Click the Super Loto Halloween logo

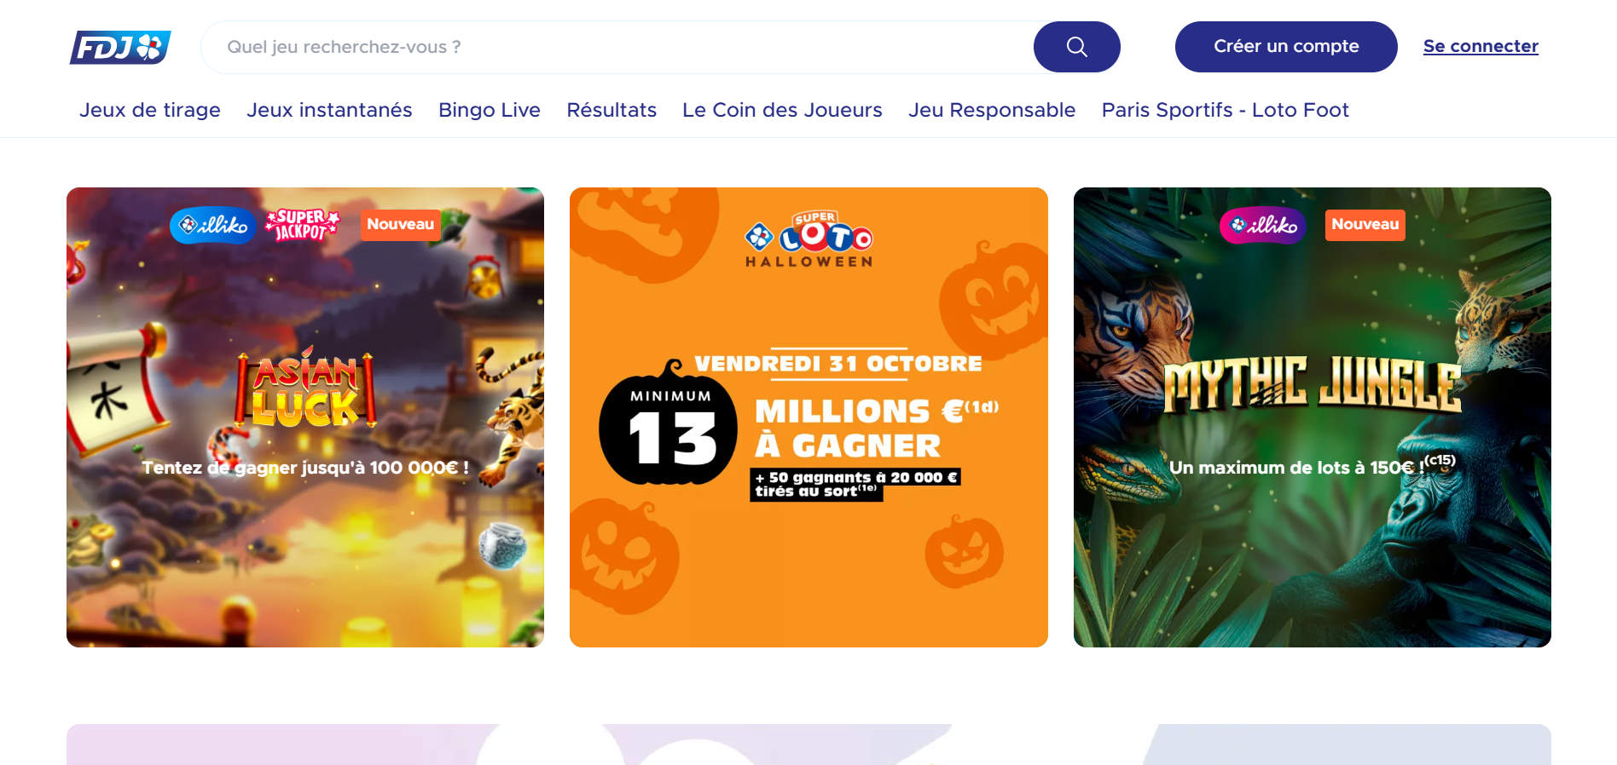coord(808,239)
